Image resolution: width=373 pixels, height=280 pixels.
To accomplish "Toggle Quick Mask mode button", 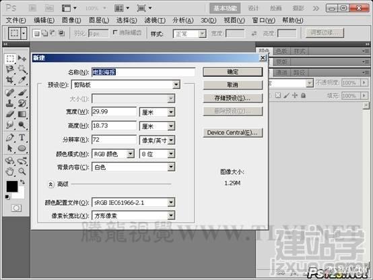I will (16, 208).
